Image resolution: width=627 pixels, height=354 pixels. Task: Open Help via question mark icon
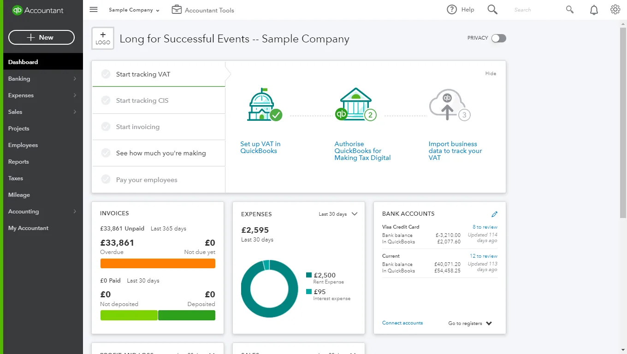(x=452, y=10)
